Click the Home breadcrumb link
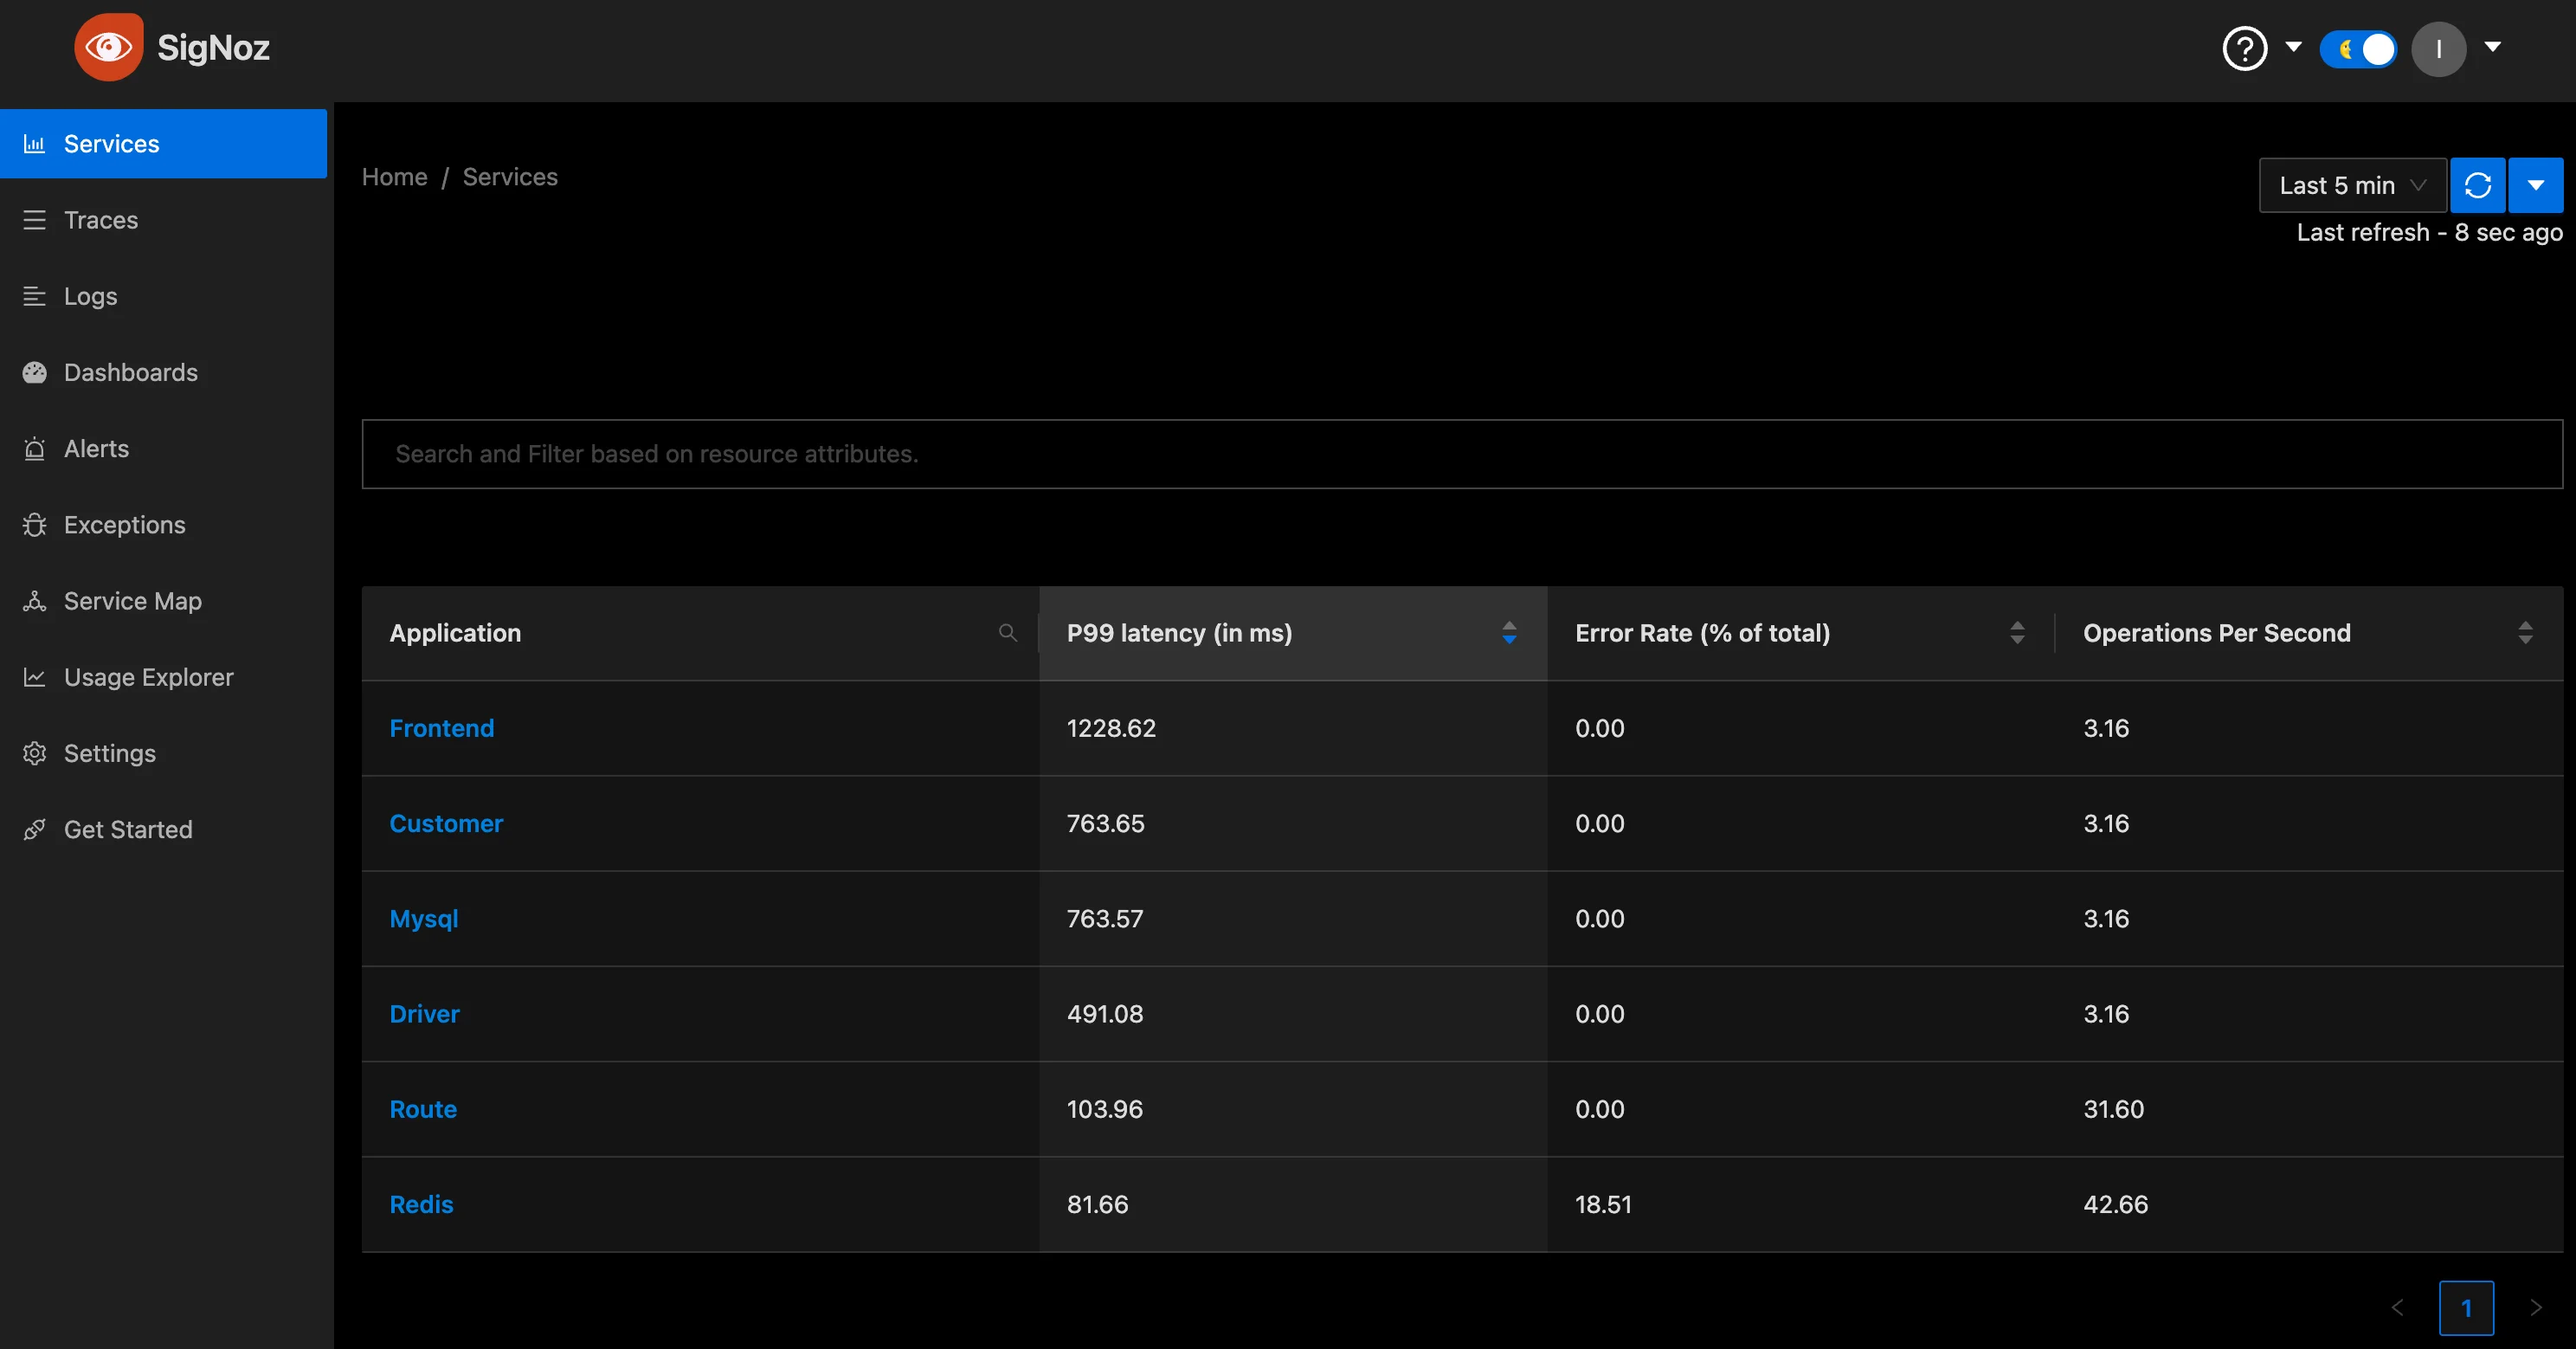The height and width of the screenshot is (1349, 2576). 394,177
